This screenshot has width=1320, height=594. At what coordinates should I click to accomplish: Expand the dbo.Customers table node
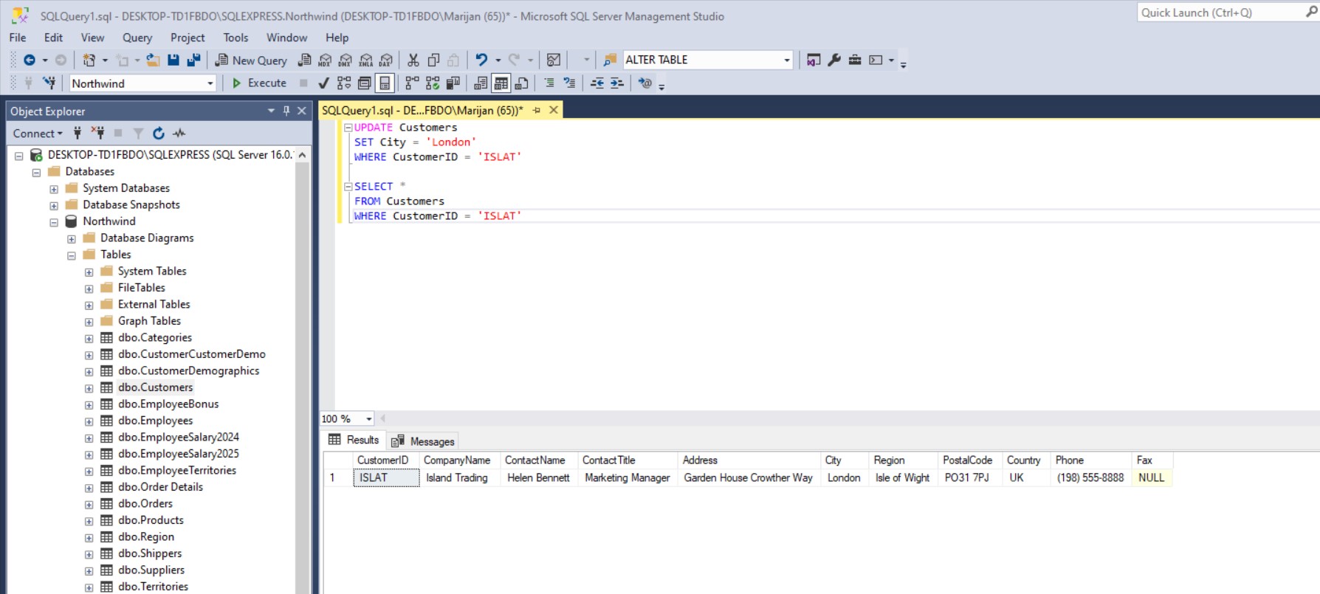[89, 388]
